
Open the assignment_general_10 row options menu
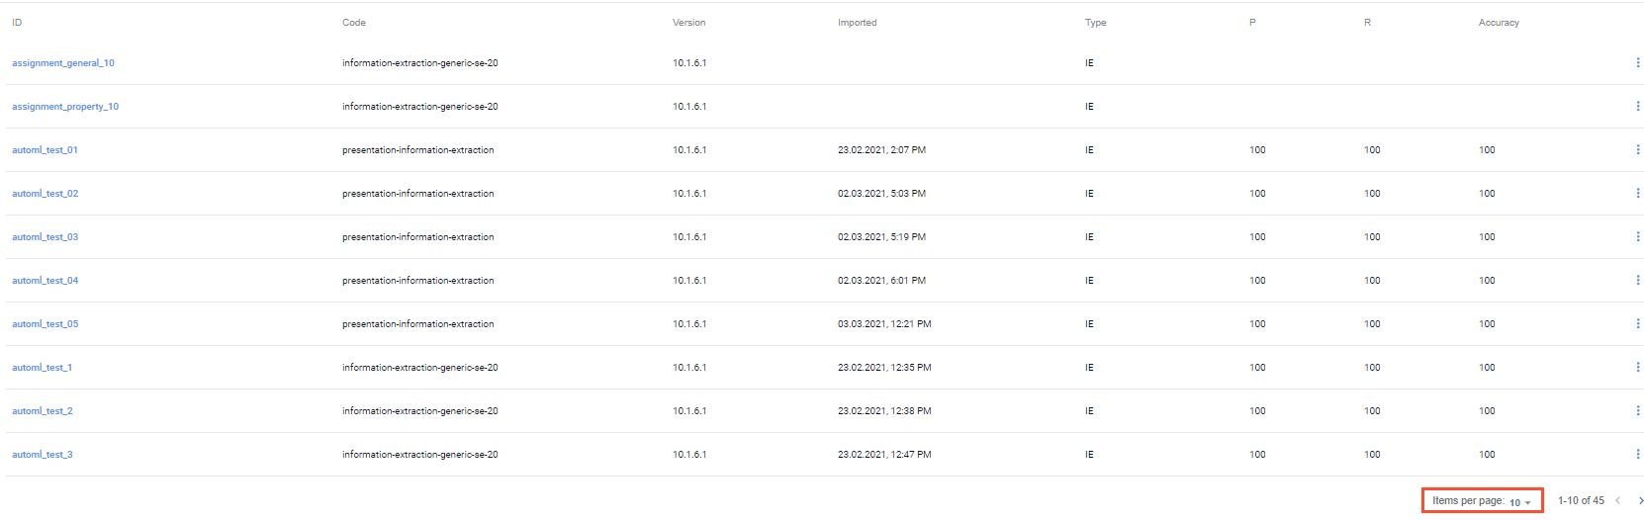1637,63
